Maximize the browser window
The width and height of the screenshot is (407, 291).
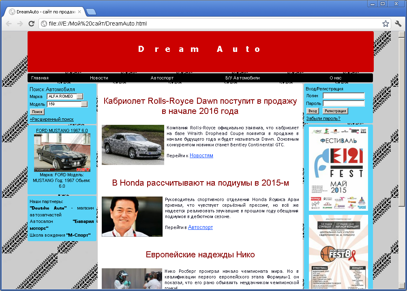click(383, 4)
